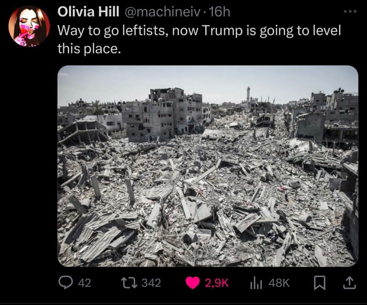Click the reply speech bubble icon
This screenshot has height=305, width=367.
(66, 283)
